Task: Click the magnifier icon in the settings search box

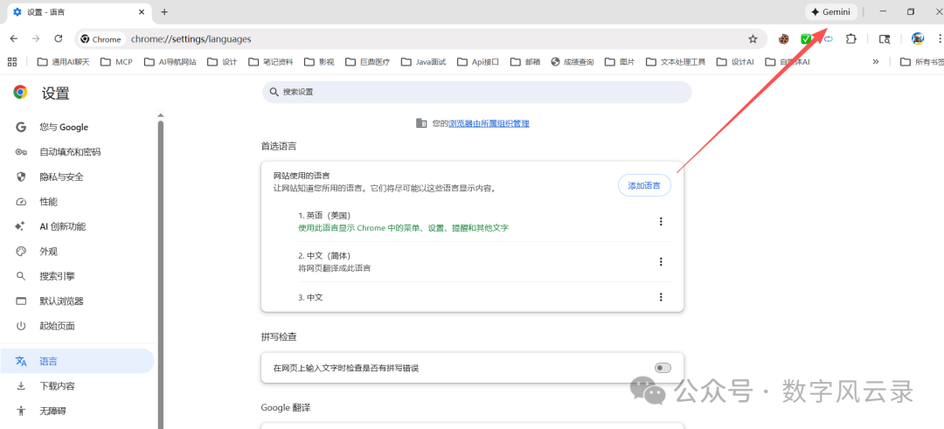Action: (274, 92)
